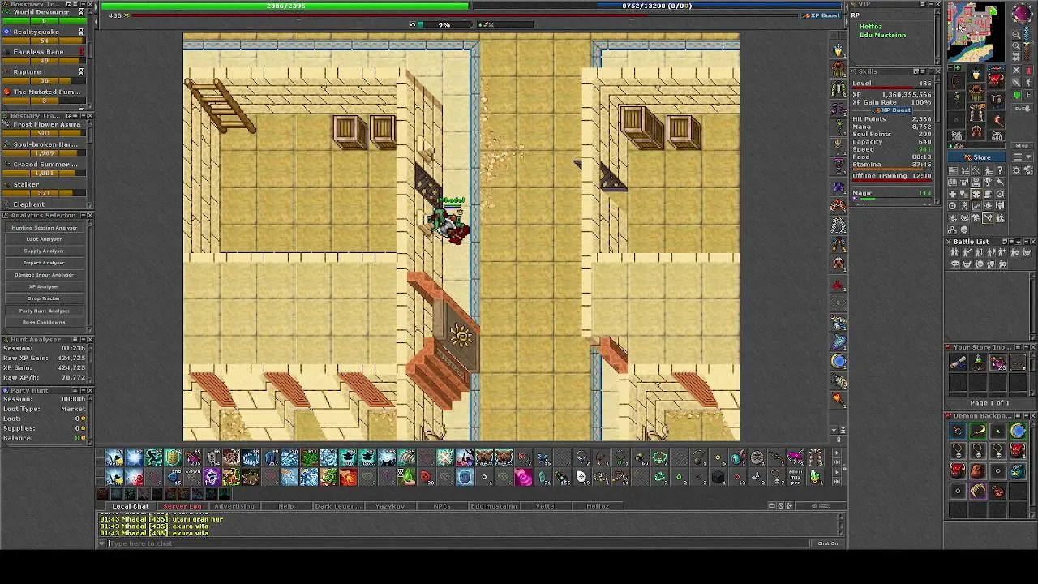Viewport: 1038px width, 584px height.
Task: Click the Cap 640 indicator
Action: click(997, 135)
